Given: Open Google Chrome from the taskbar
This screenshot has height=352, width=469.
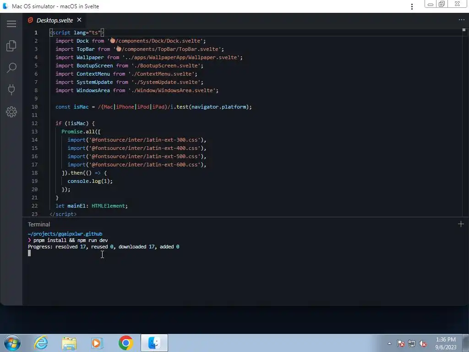Looking at the screenshot, I should [125, 343].
